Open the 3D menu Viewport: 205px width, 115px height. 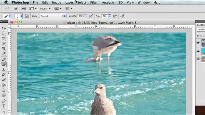[120, 3]
